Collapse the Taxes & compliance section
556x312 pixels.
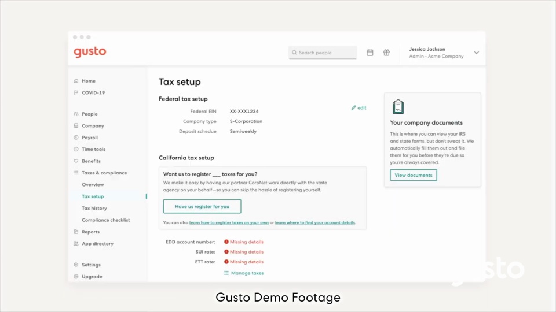click(x=104, y=173)
